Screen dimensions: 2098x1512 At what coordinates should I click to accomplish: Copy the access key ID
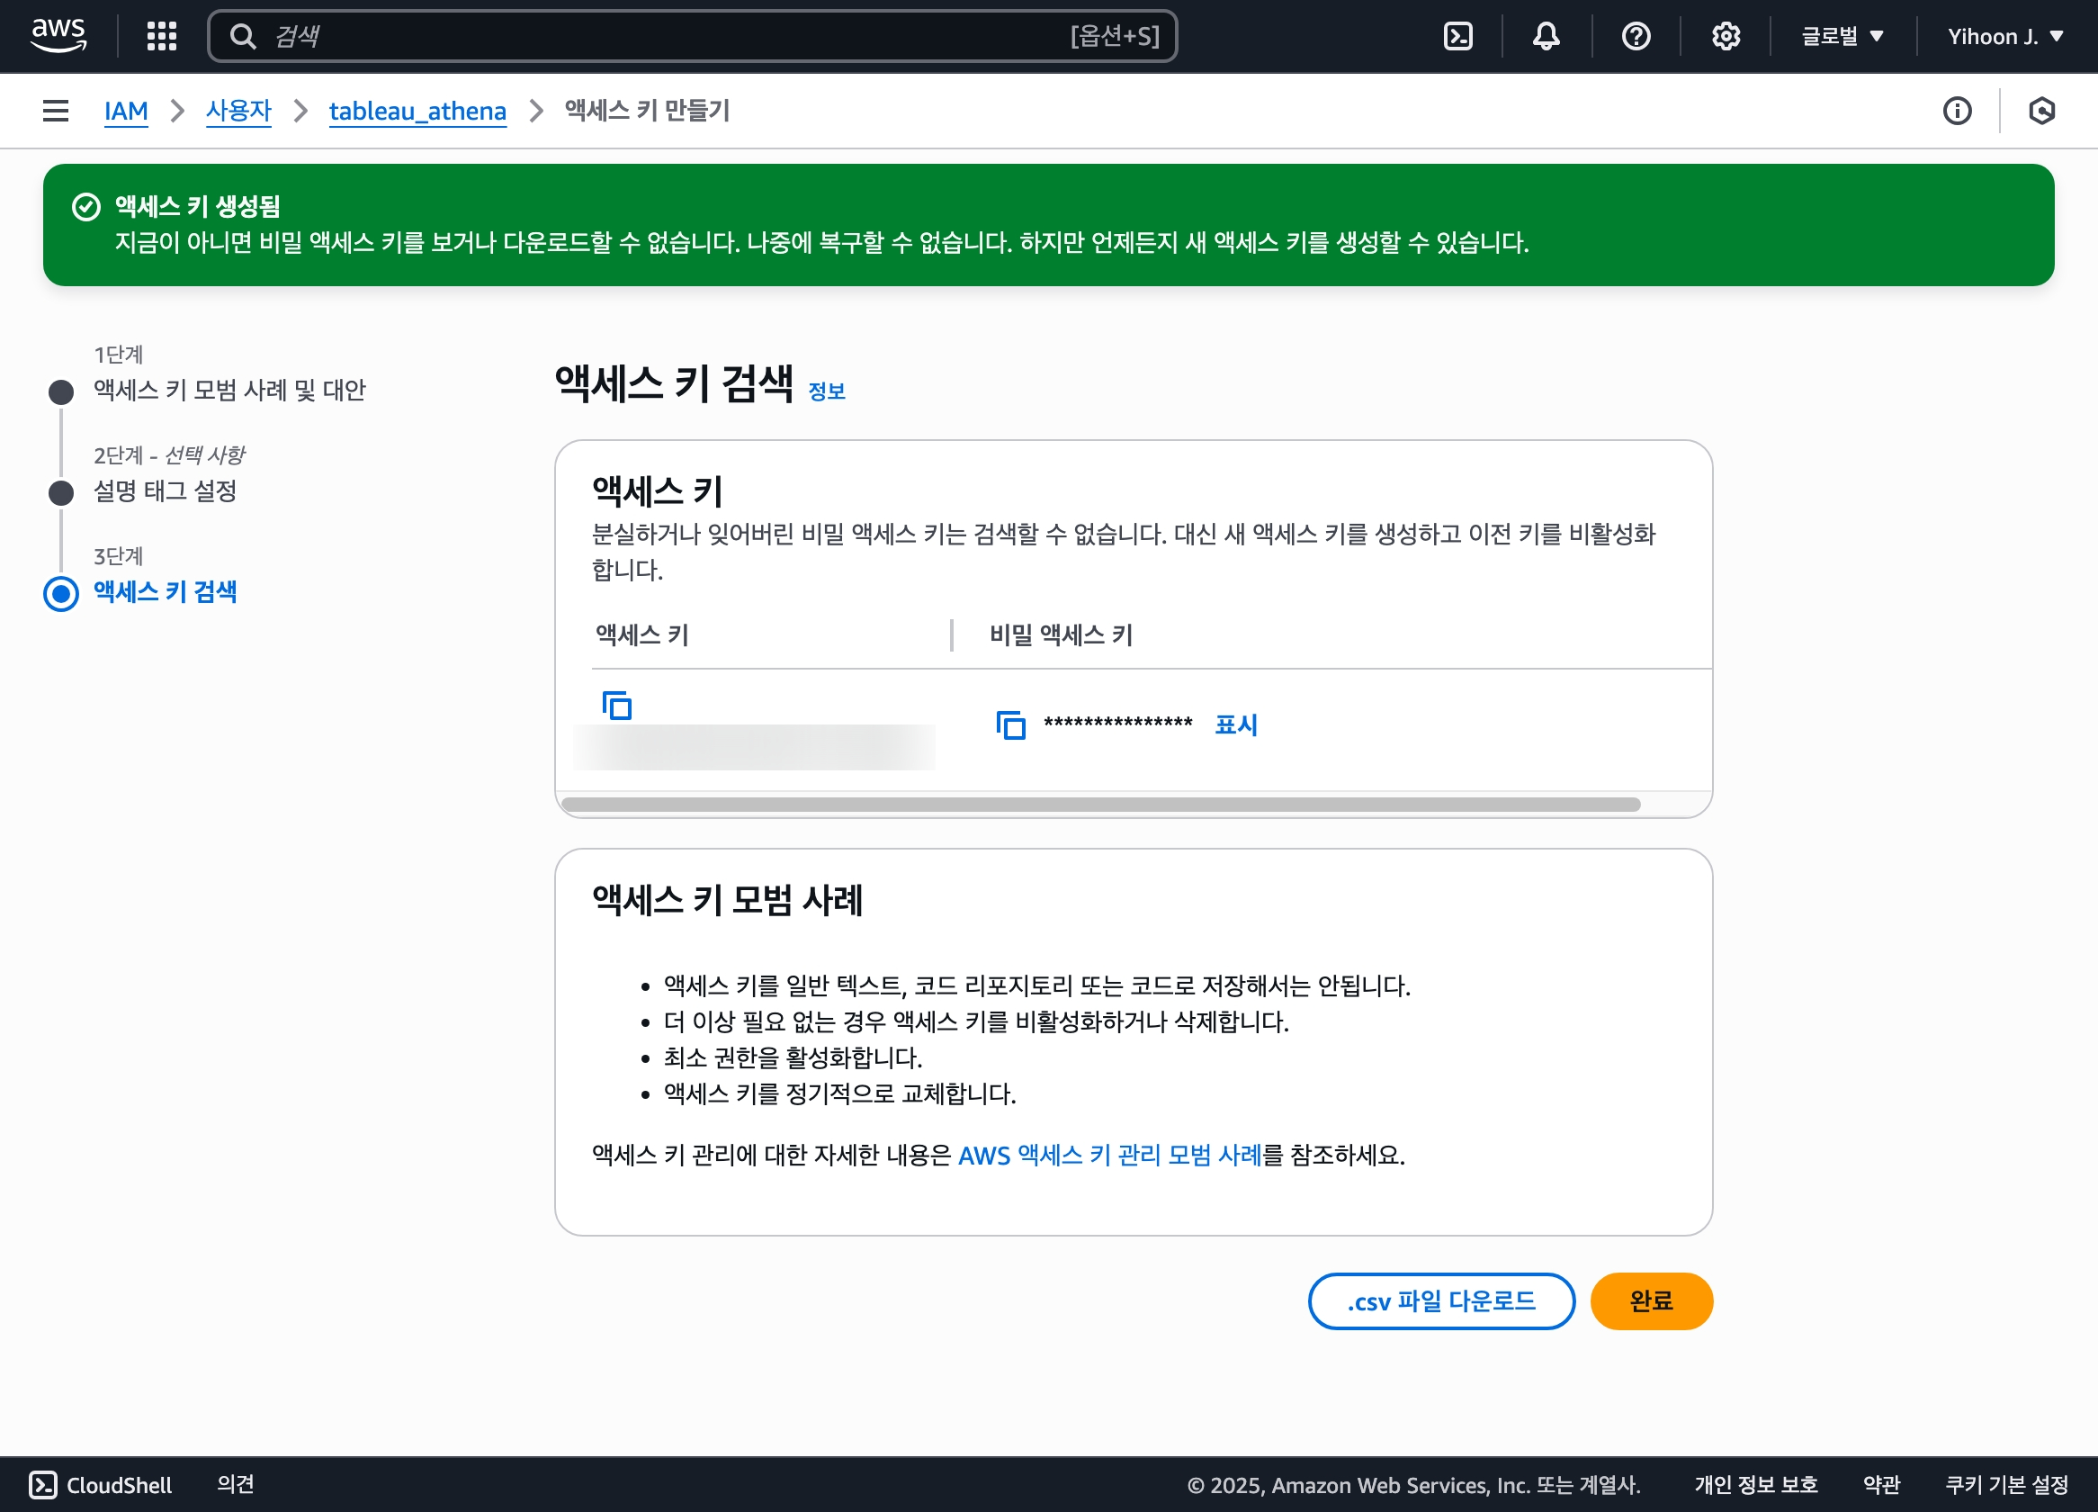coord(617,705)
